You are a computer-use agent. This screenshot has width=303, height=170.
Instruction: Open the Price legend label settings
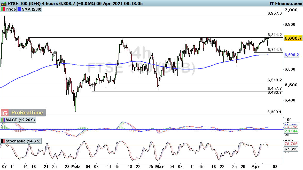(x=11, y=9)
